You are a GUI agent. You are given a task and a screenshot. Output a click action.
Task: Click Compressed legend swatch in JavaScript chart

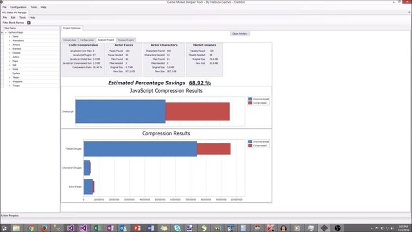pos(250,103)
